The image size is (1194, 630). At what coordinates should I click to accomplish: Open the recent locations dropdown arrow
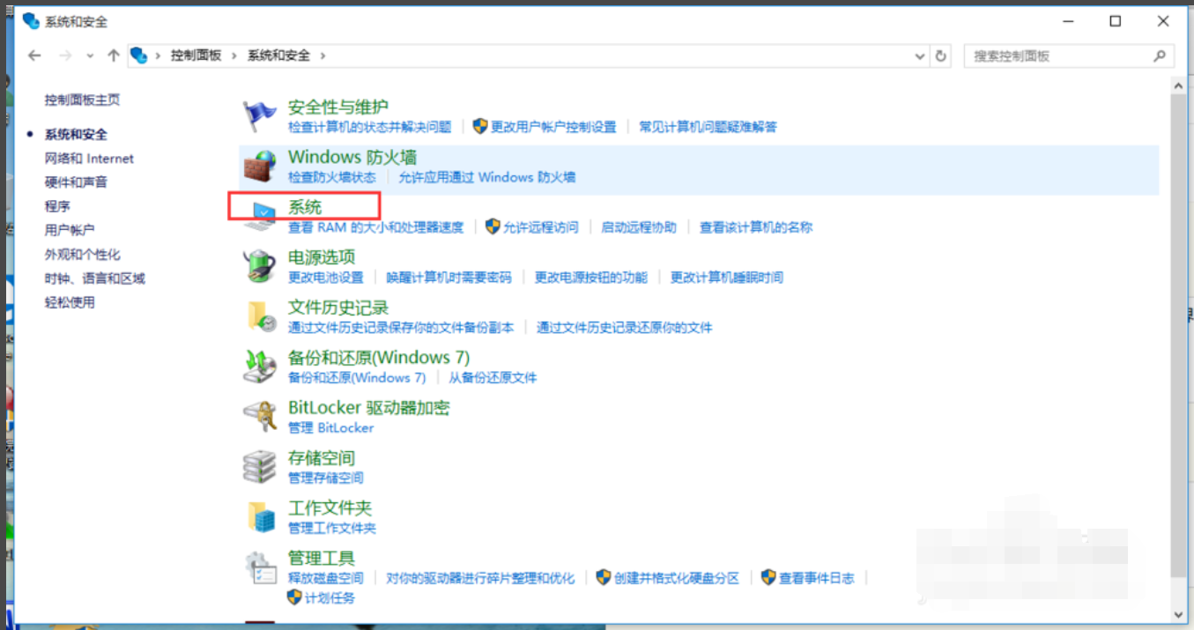[x=90, y=56]
